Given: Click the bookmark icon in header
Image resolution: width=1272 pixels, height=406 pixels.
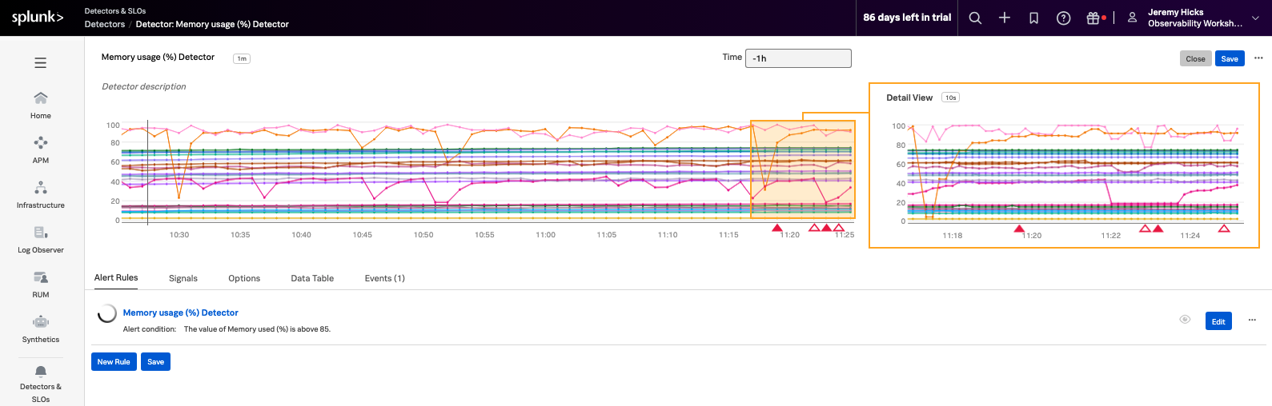Looking at the screenshot, I should pyautogui.click(x=1033, y=18).
